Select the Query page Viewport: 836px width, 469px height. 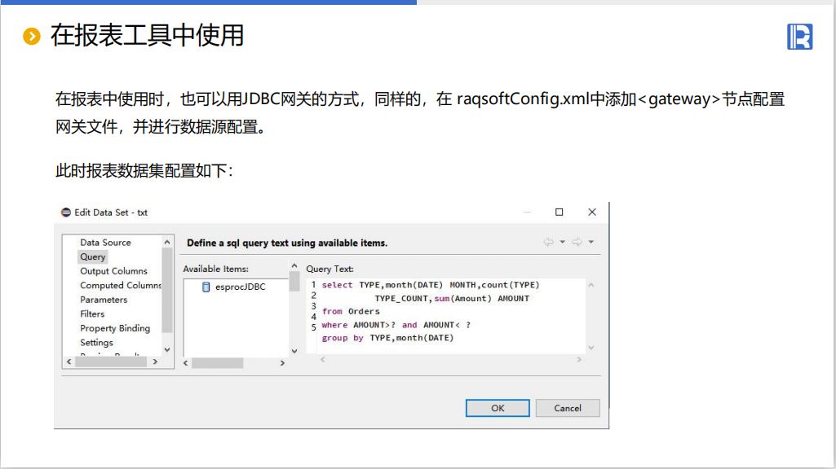[93, 256]
